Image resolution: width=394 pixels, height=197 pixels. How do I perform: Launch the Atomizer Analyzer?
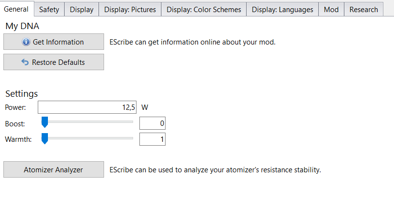(54, 169)
